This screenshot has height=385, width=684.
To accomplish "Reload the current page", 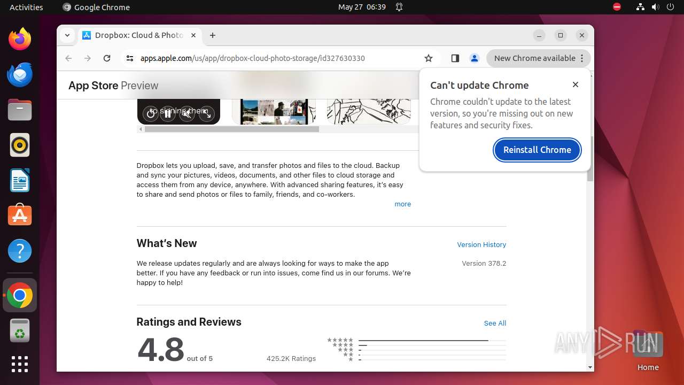I will tap(107, 58).
